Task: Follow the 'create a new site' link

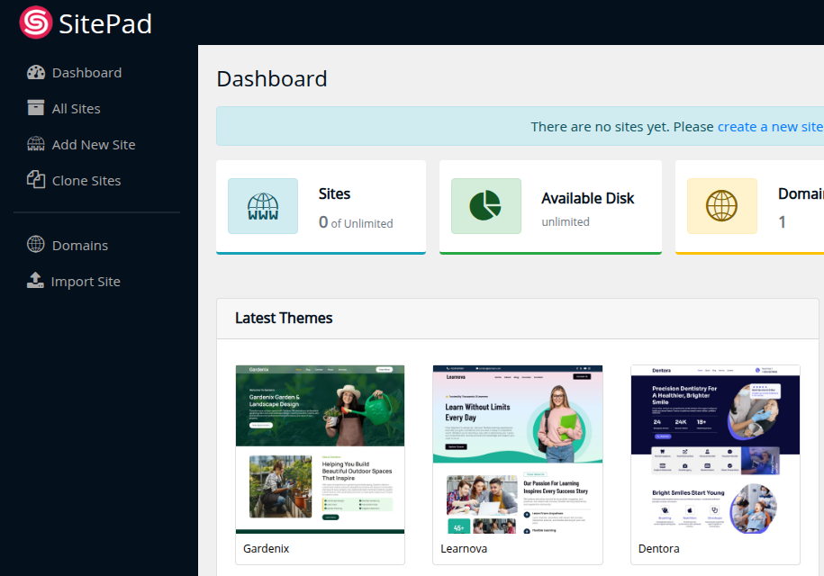Action: pos(770,127)
